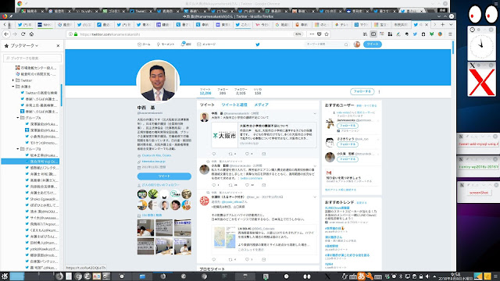The height and width of the screenshot is (281, 500).
Task: Click the Twitter bird logo in the nav
Action: 258,44
